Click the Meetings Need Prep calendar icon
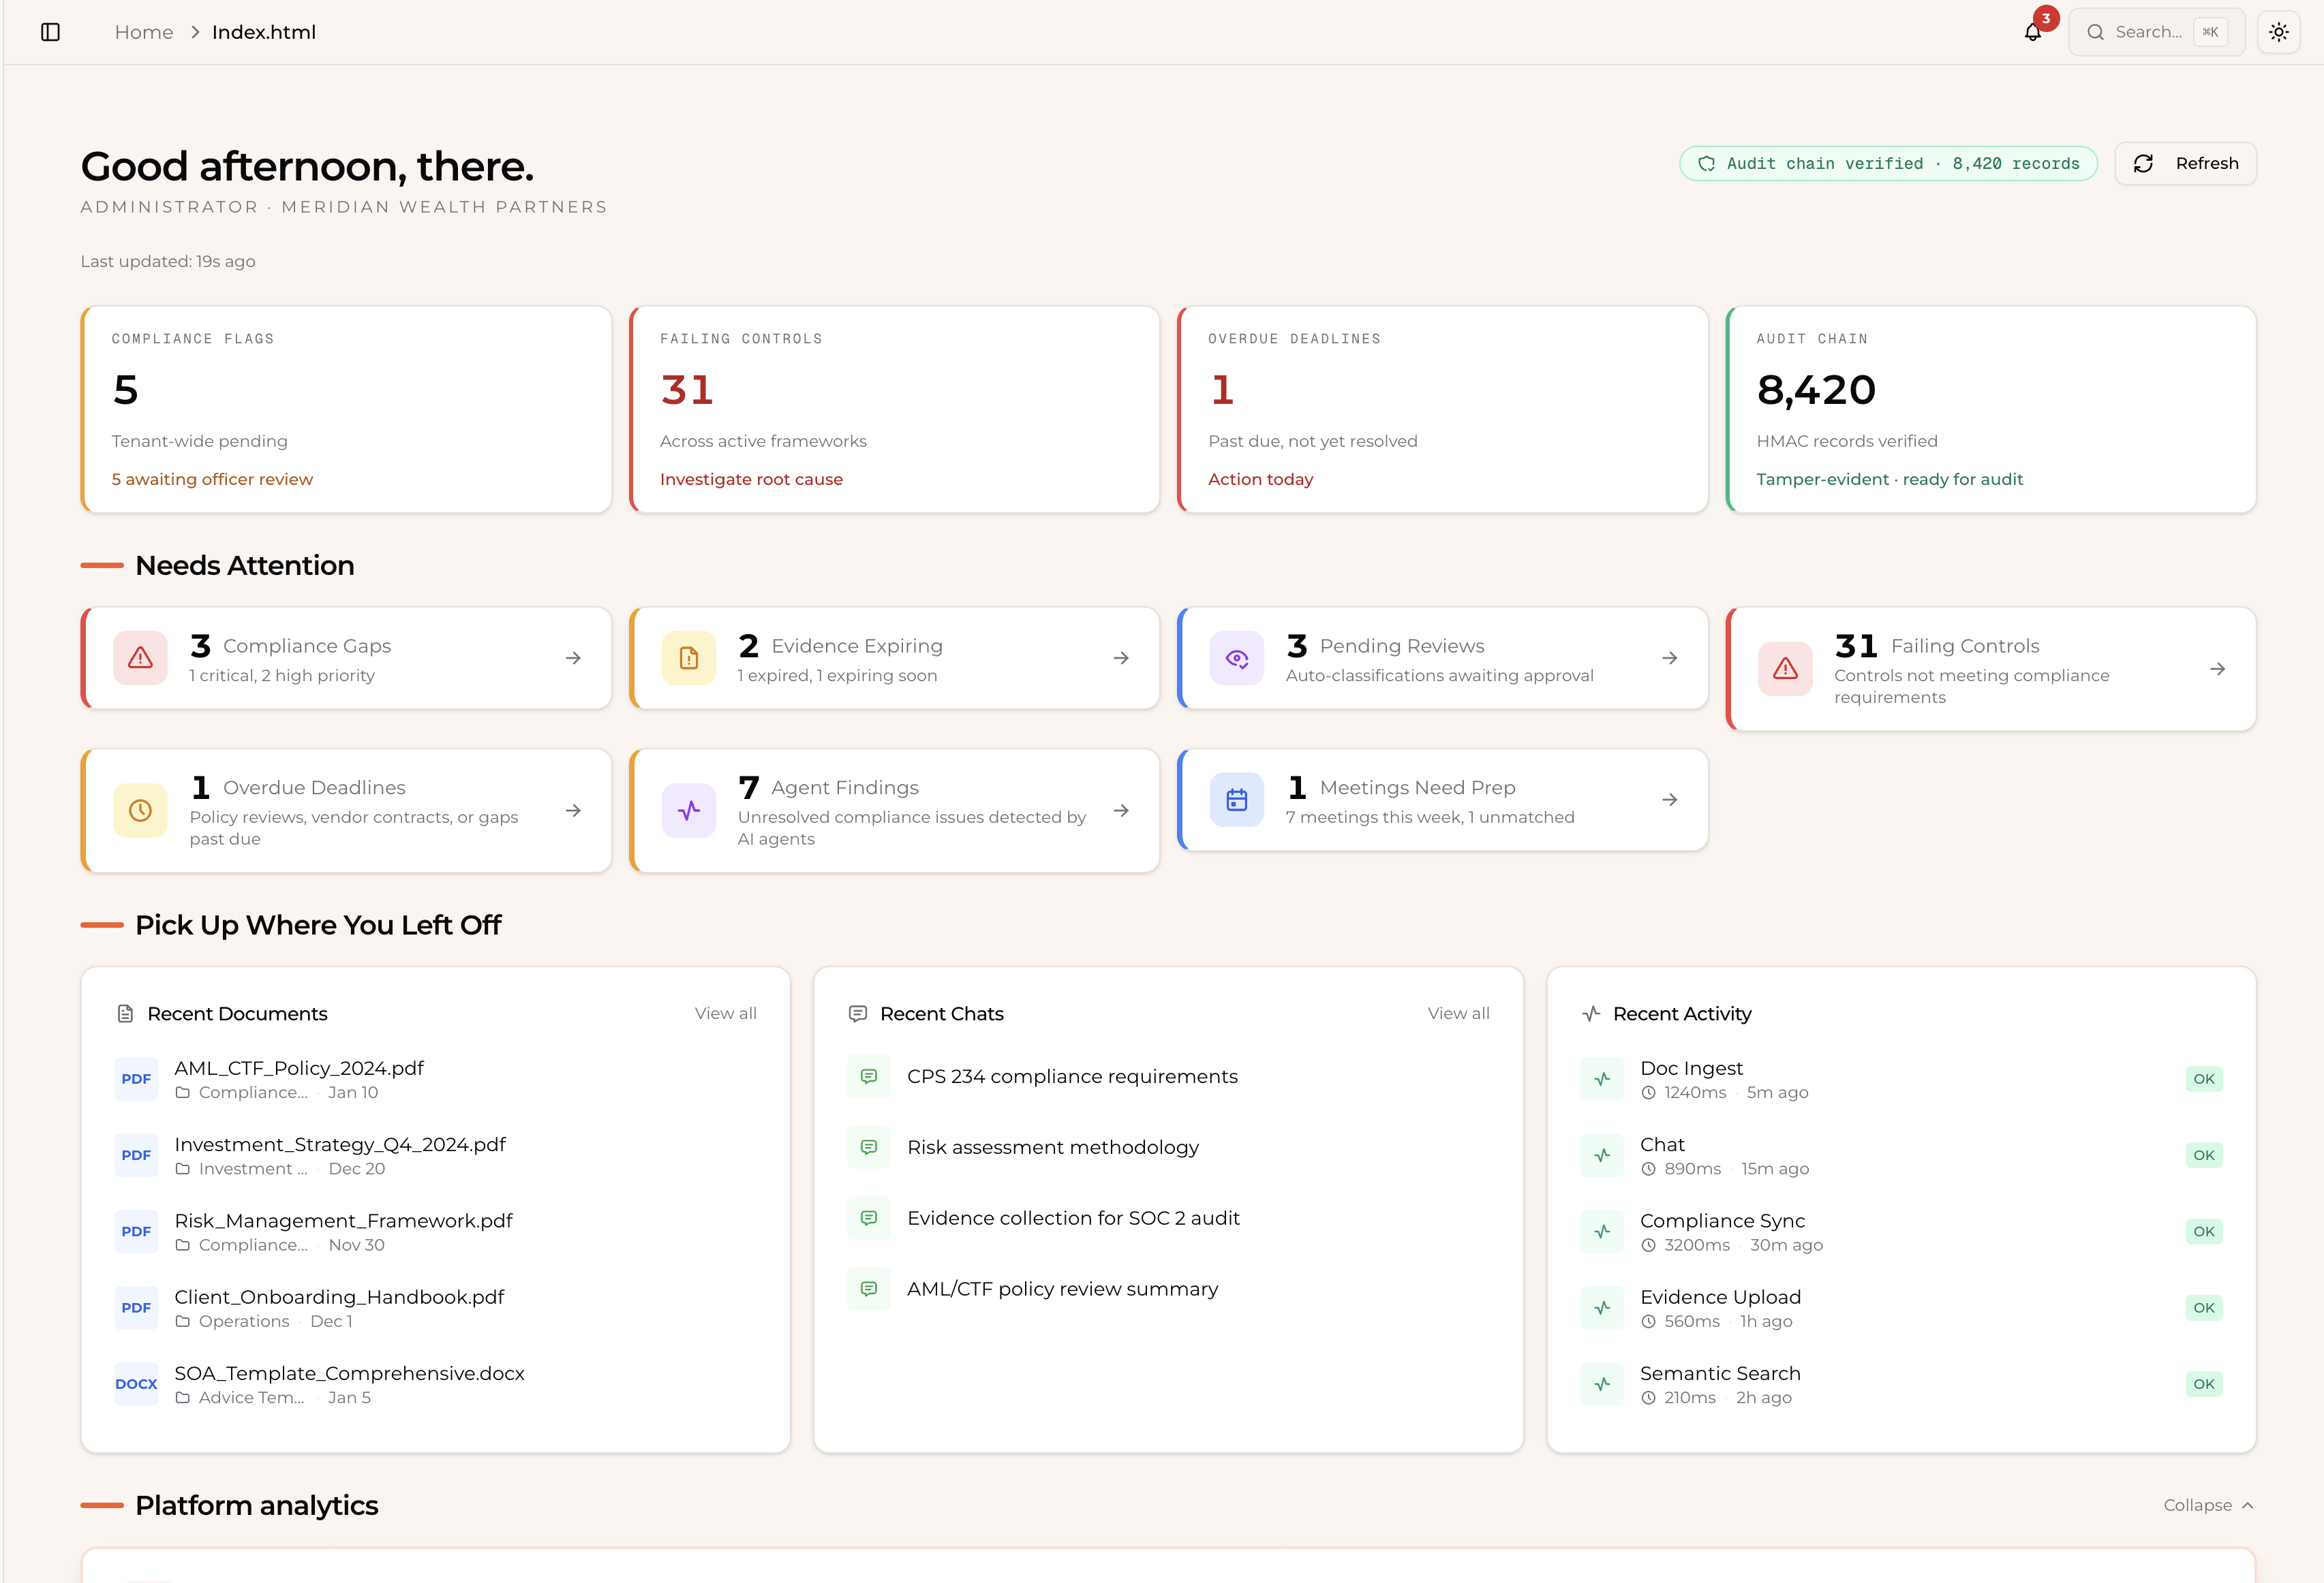2324x1583 pixels. [1237, 800]
